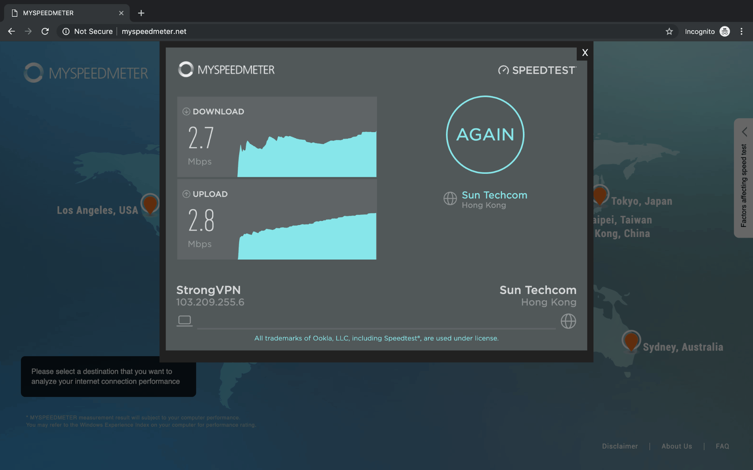Click the download arrow icon
This screenshot has width=753, height=470.
(186, 111)
